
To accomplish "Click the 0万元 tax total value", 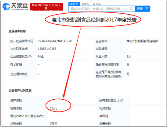I will tap(53, 124).
